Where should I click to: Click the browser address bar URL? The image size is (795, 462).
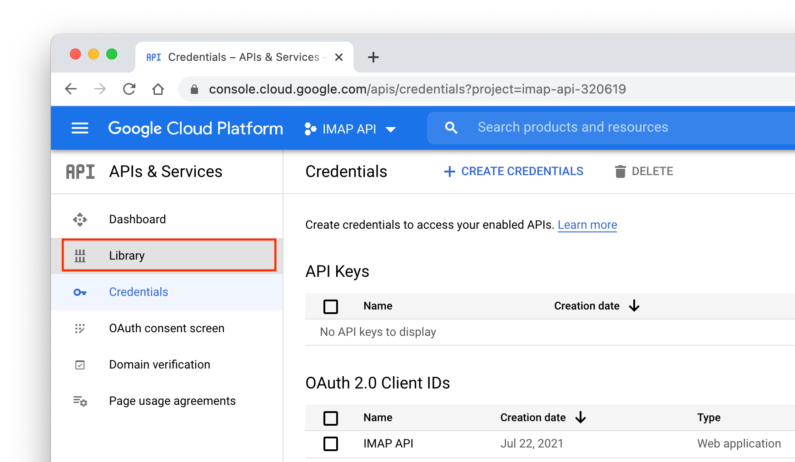[417, 89]
